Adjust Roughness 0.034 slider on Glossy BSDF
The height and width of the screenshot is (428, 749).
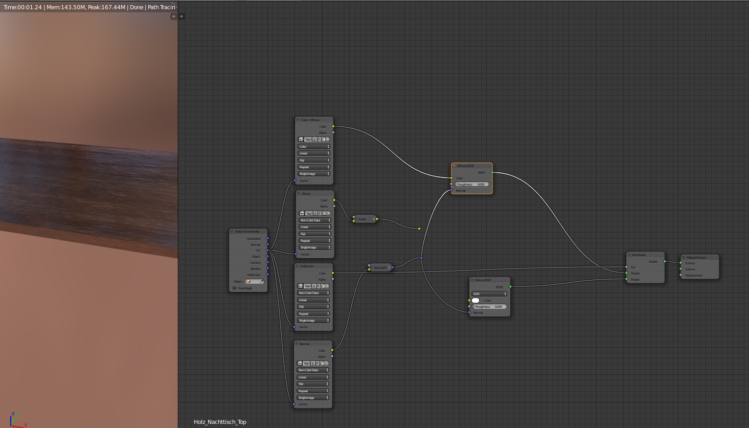(490, 306)
